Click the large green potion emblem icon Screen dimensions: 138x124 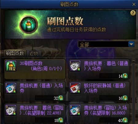[x=29, y=24]
